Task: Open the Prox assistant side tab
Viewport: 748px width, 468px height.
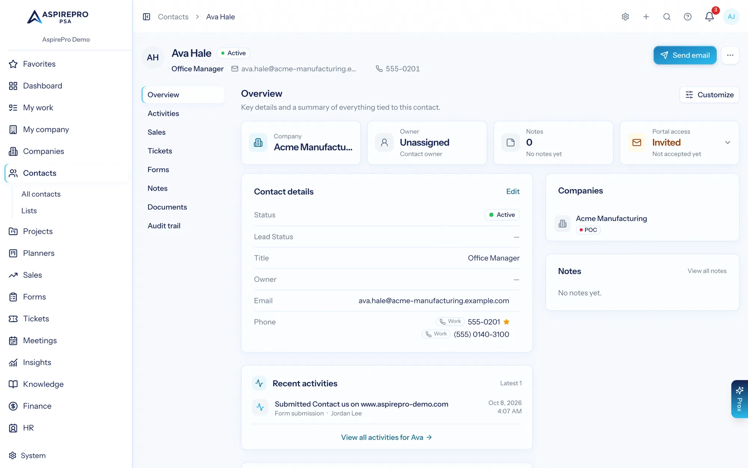Action: click(x=739, y=399)
